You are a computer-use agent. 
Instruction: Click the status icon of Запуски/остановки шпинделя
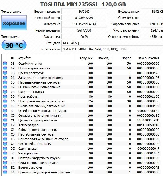5,77
